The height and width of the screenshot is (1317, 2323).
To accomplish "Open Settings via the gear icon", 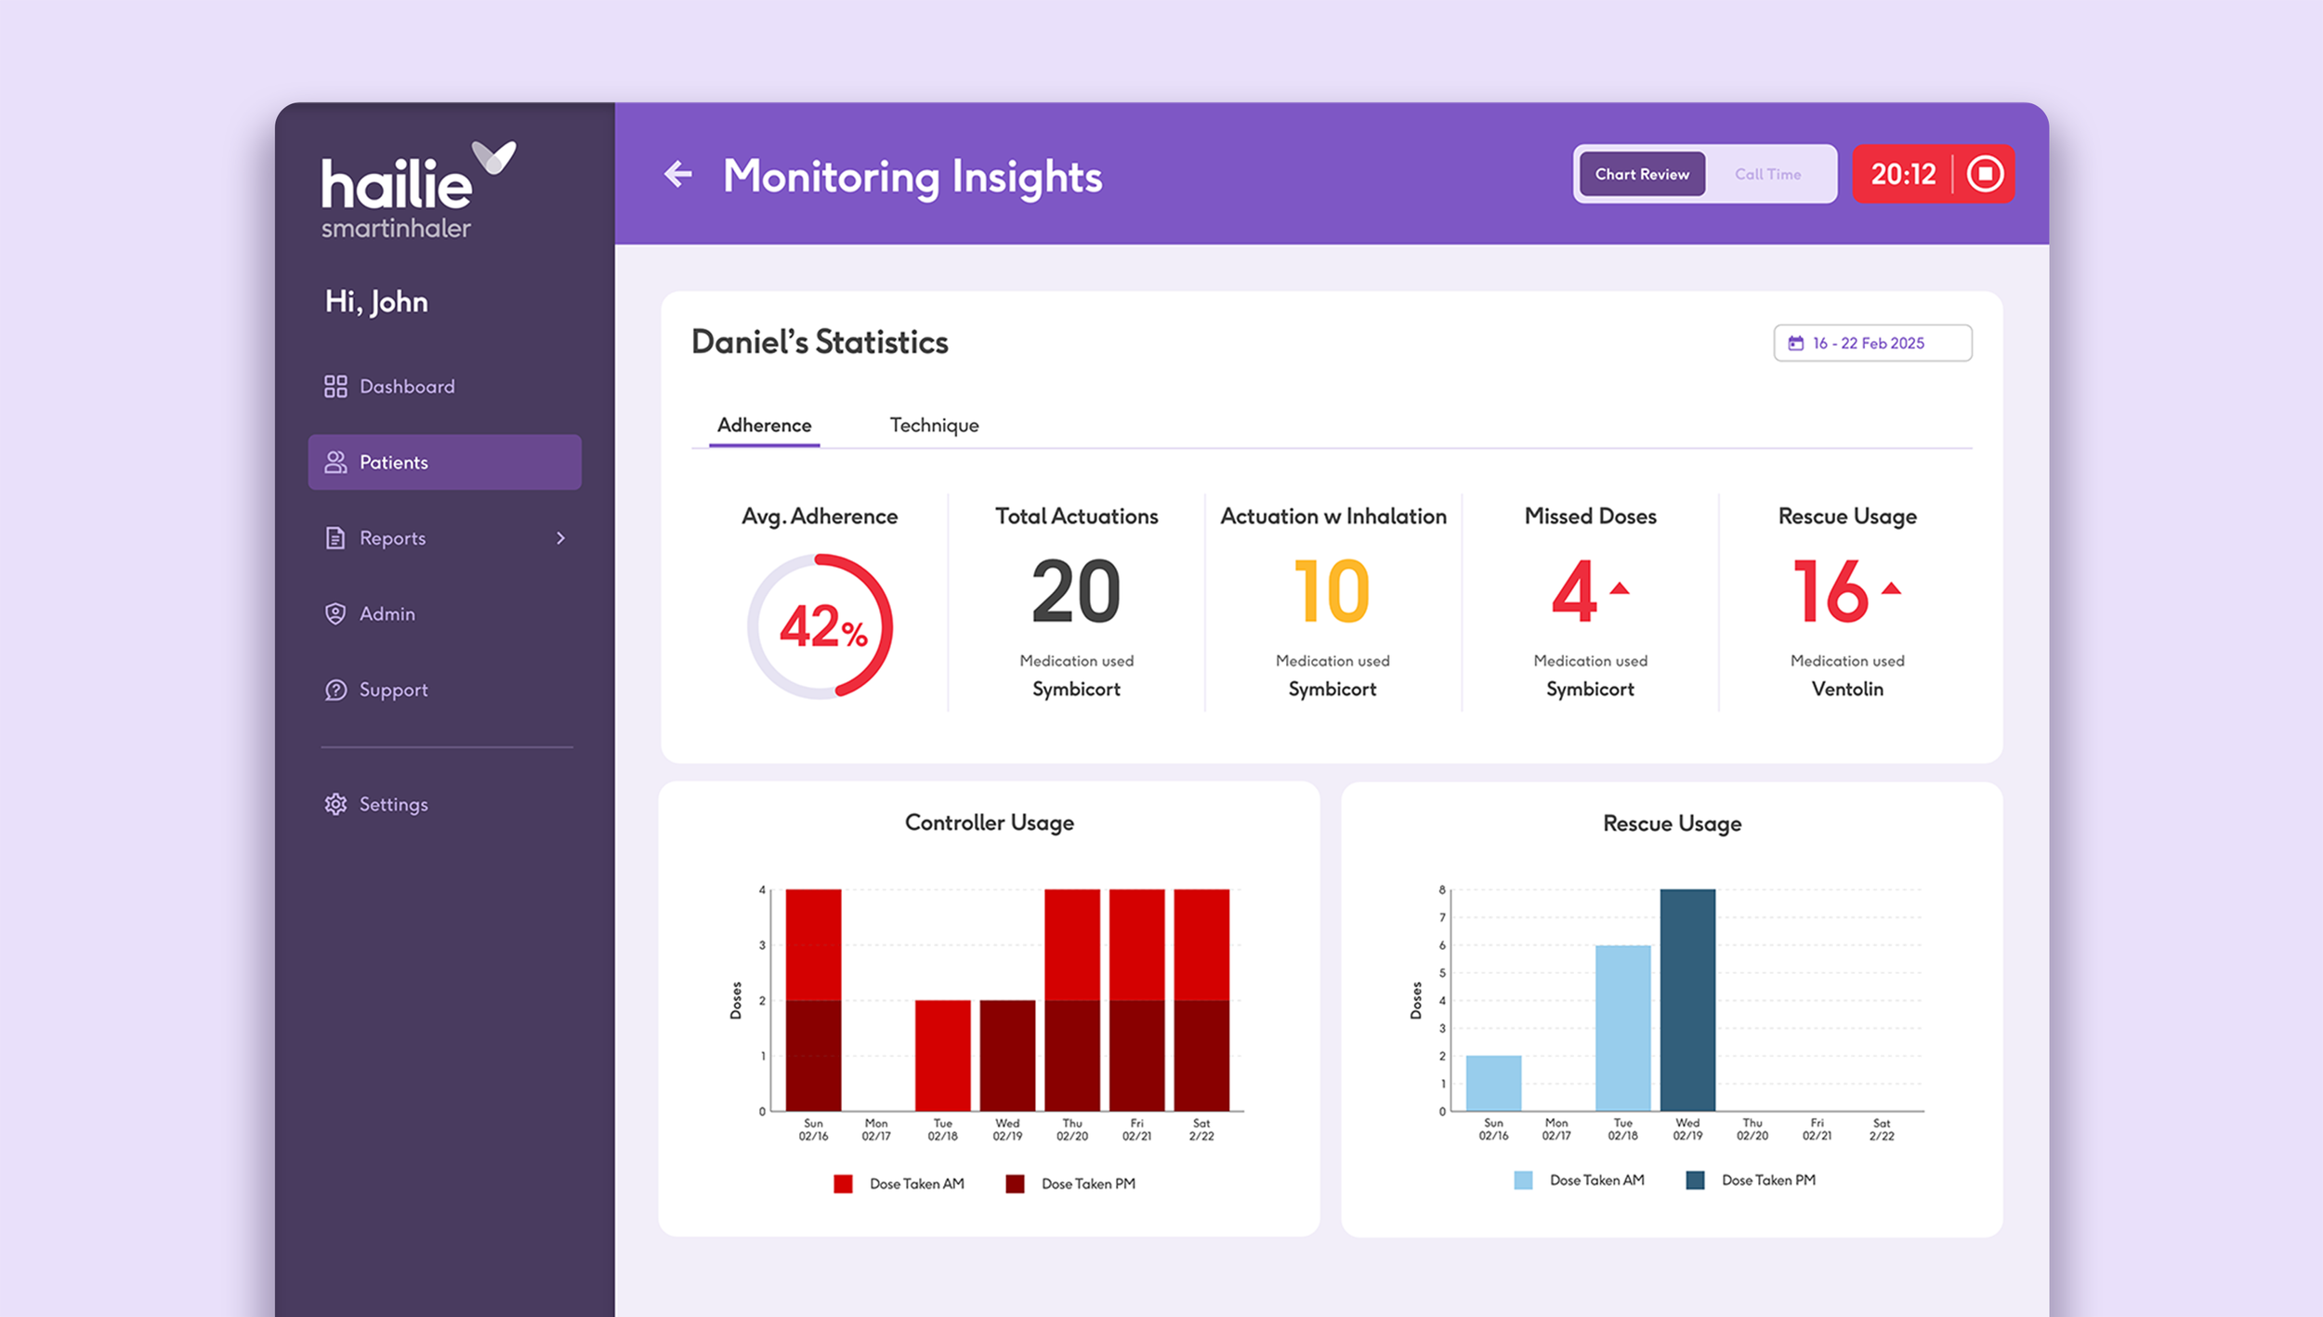I will pyautogui.click(x=335, y=804).
